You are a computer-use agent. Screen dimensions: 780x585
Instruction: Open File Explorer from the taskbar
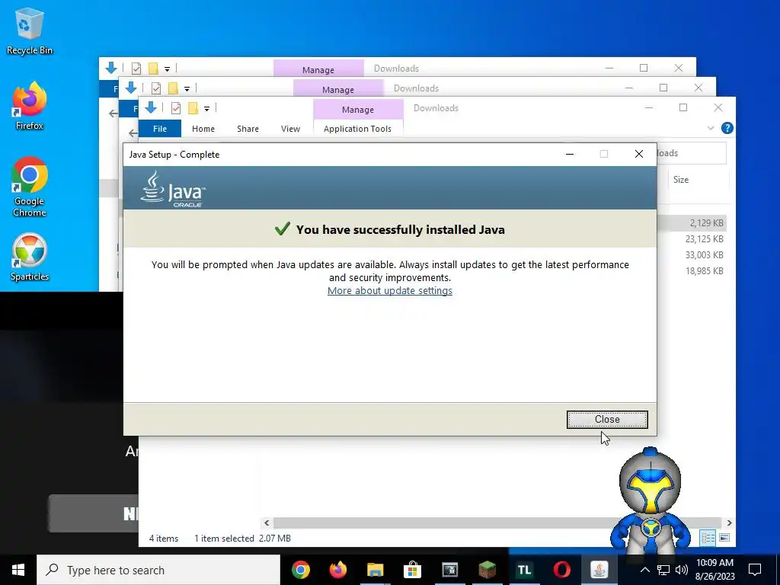[x=375, y=570]
